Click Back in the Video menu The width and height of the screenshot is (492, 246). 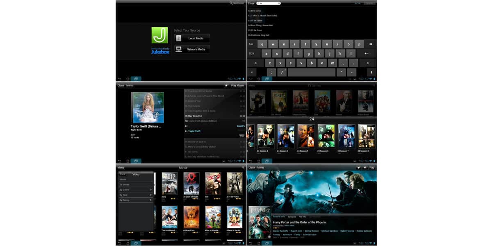point(123,174)
